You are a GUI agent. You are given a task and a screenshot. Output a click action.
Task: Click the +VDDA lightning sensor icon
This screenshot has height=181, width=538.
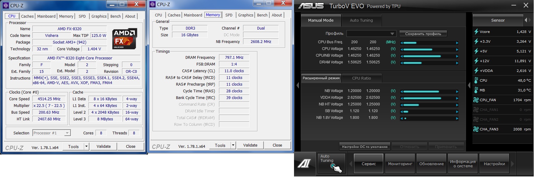[476, 71]
